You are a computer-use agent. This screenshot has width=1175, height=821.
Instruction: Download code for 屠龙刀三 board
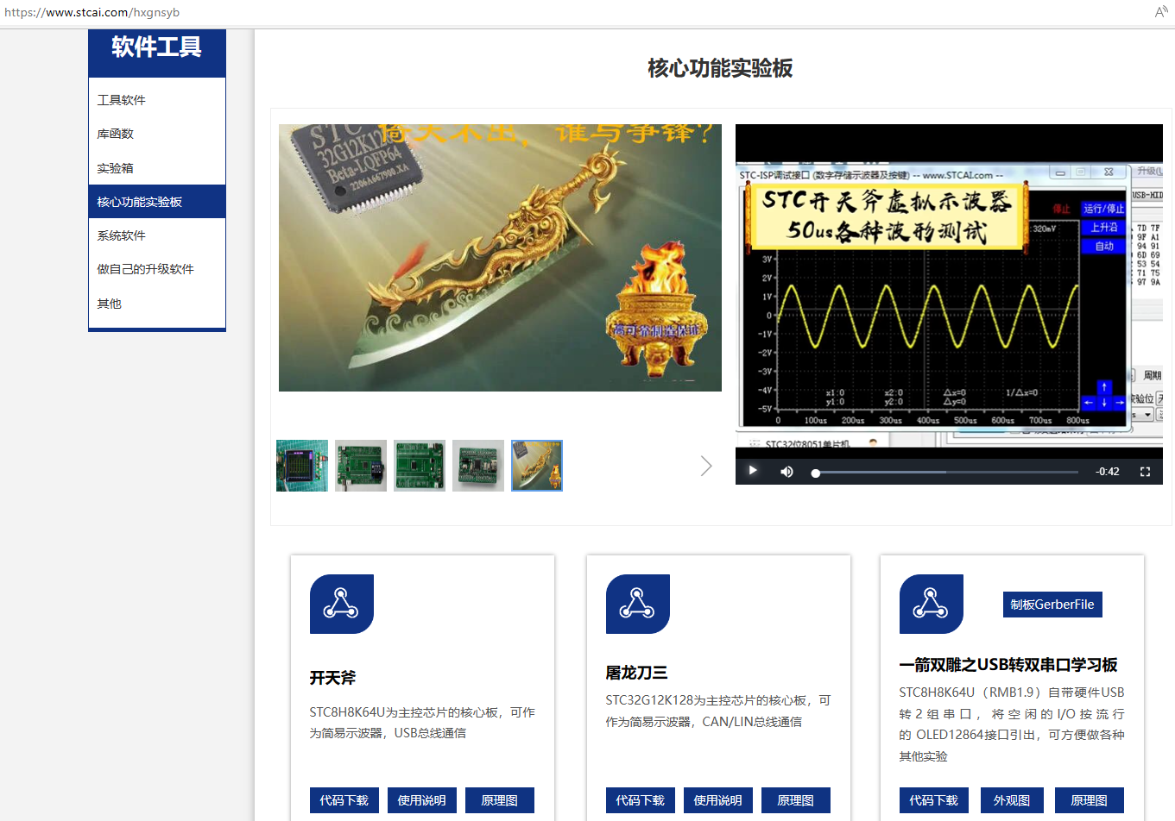[641, 800]
